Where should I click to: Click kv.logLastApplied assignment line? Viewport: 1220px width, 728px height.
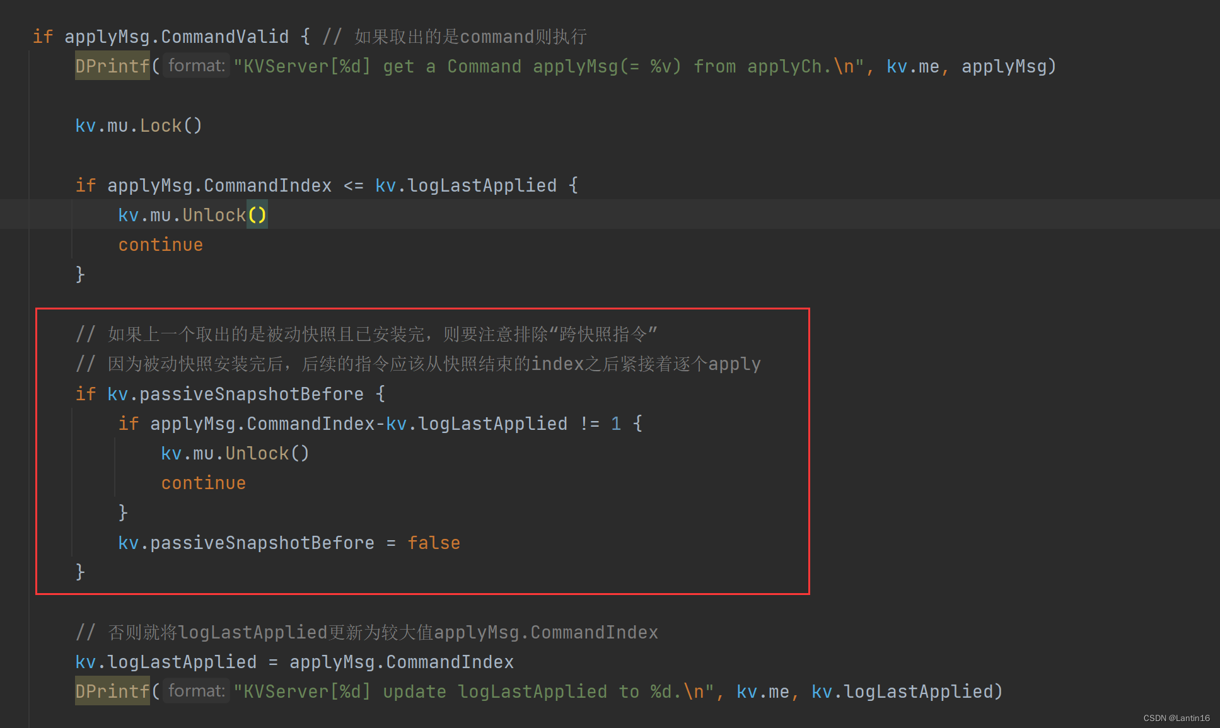click(166, 662)
